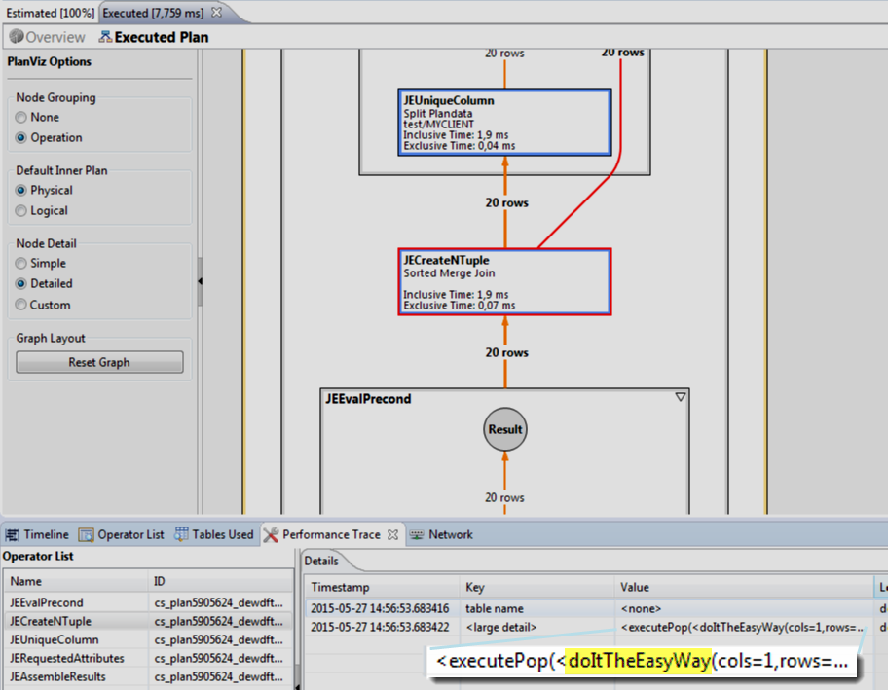Sort Operator List by Name column
The image size is (888, 690).
pyautogui.click(x=77, y=581)
